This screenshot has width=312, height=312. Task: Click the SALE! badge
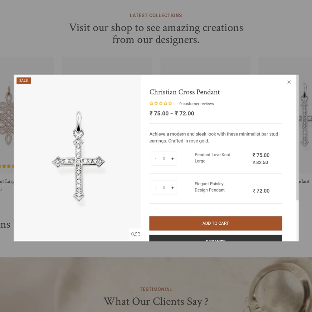click(24, 80)
